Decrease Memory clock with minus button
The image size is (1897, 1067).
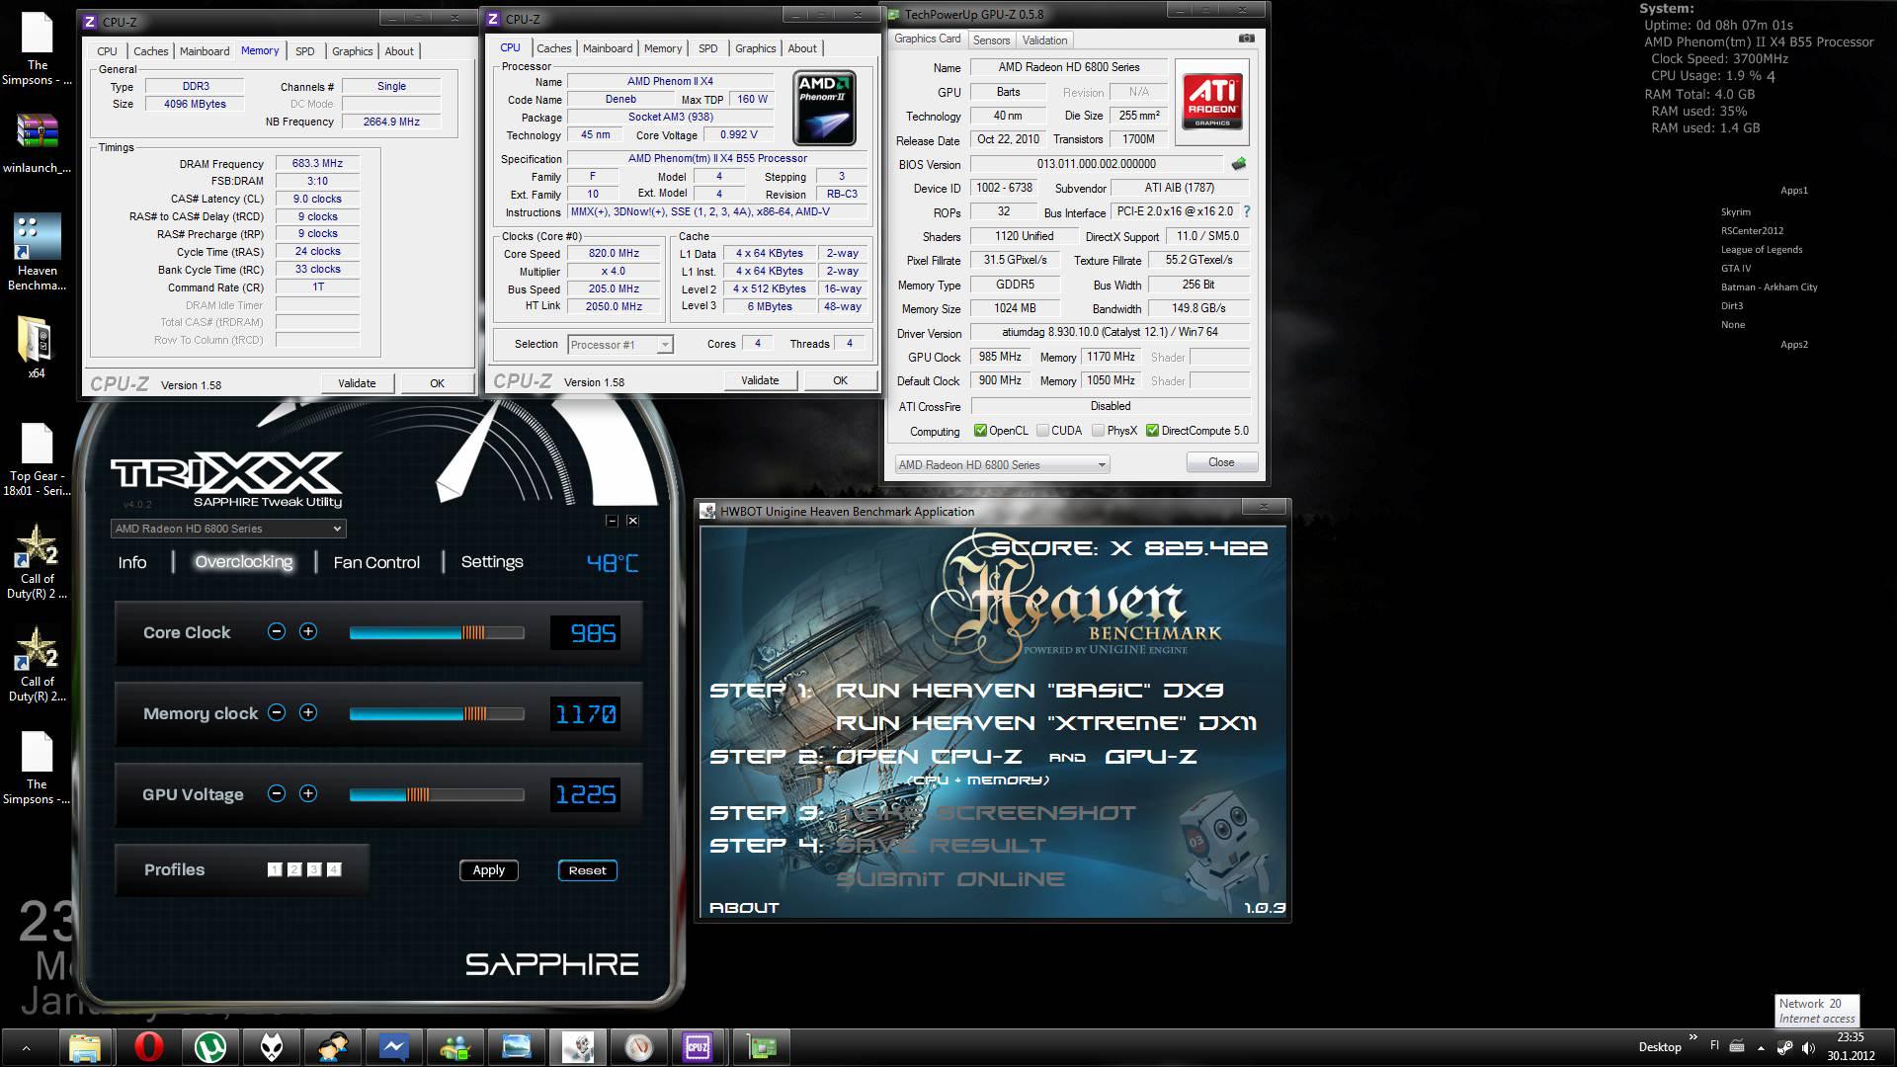[x=277, y=713]
